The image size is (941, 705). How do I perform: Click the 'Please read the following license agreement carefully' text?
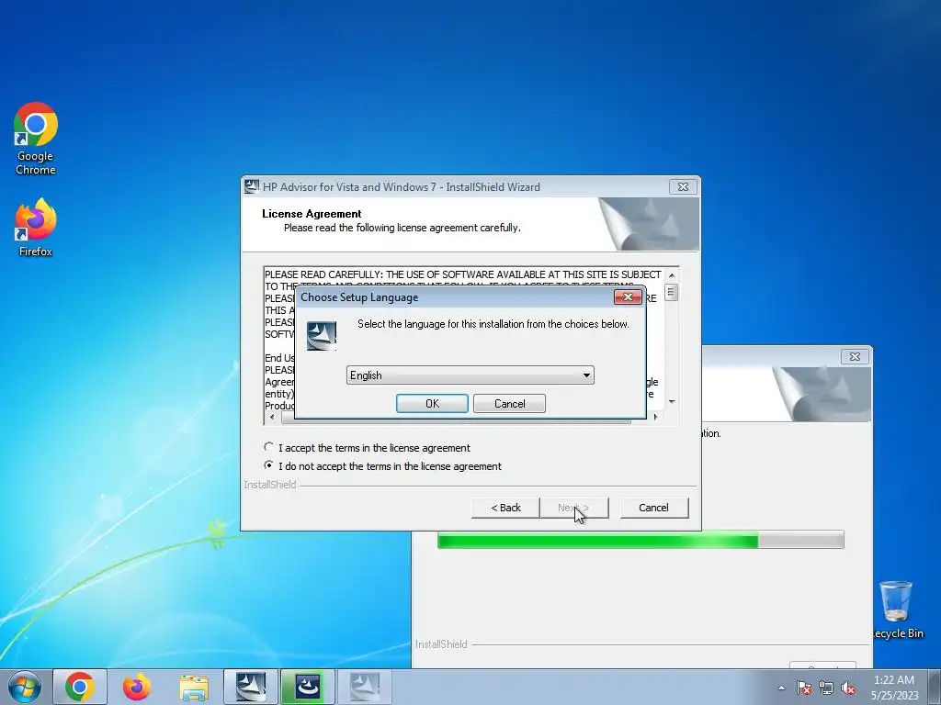[402, 228]
